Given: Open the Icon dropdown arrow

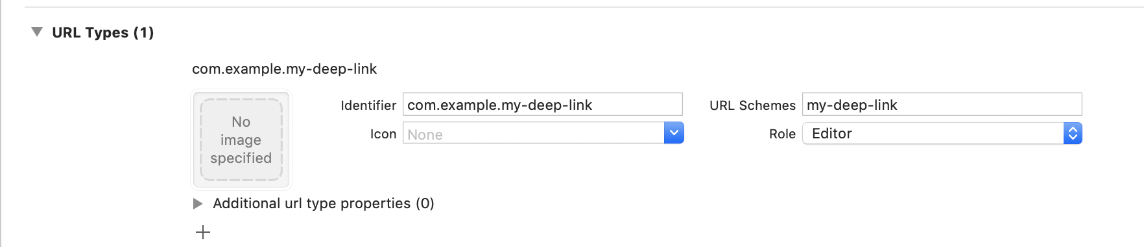Looking at the screenshot, I should 674,133.
